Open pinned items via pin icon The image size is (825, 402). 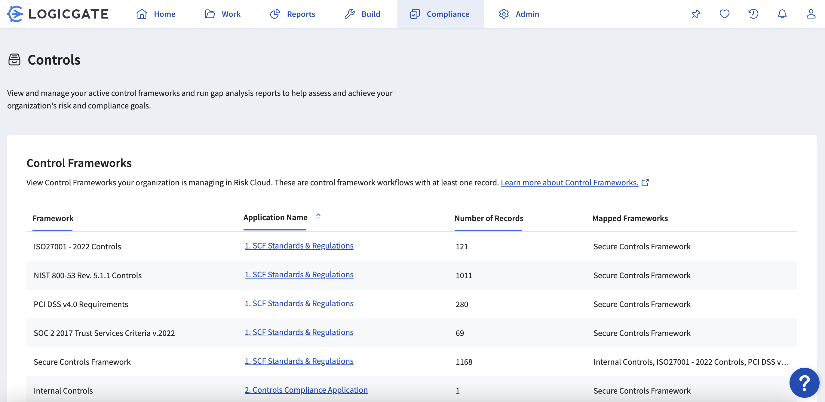tap(696, 14)
